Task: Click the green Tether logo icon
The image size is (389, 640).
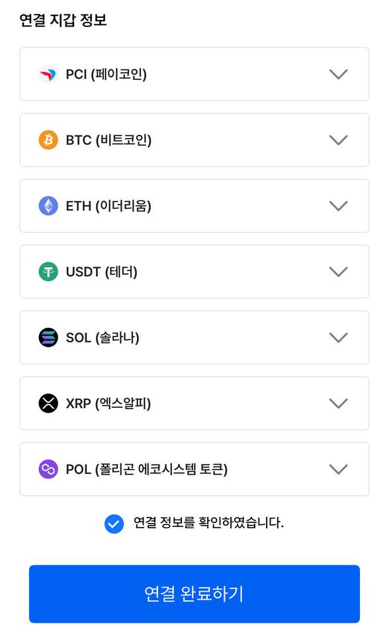Action: [x=48, y=272]
